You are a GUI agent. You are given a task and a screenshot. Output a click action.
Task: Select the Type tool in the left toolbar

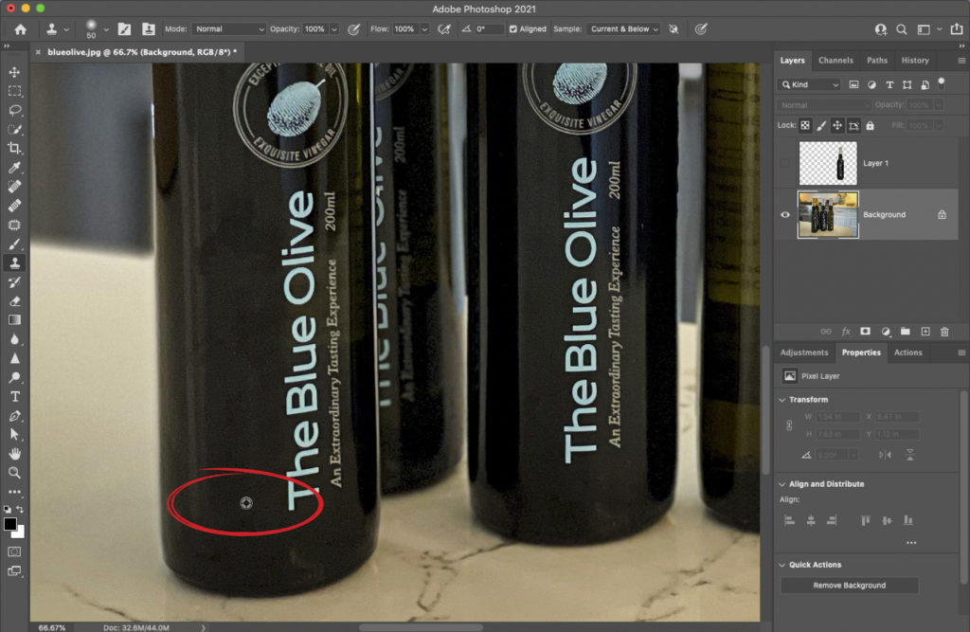coord(15,397)
